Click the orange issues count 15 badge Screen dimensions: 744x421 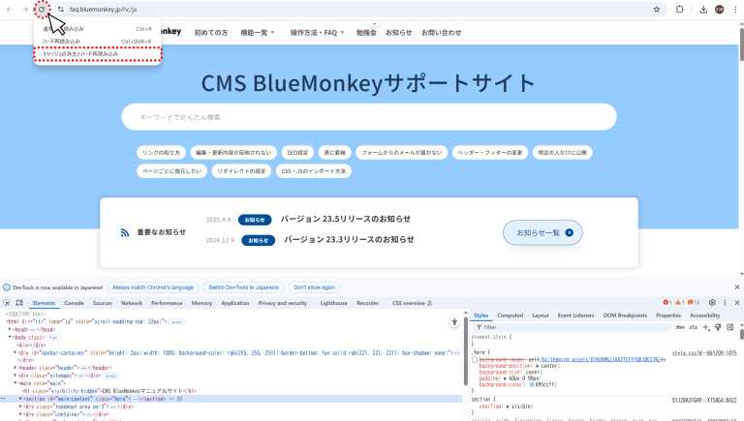click(694, 303)
